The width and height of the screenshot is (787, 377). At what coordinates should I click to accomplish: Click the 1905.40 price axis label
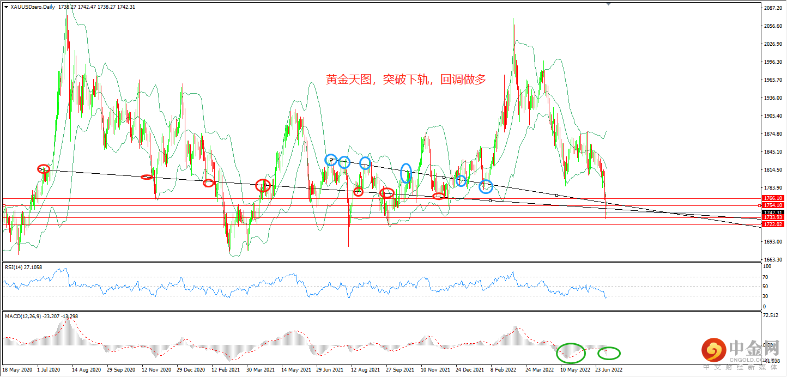[774, 116]
